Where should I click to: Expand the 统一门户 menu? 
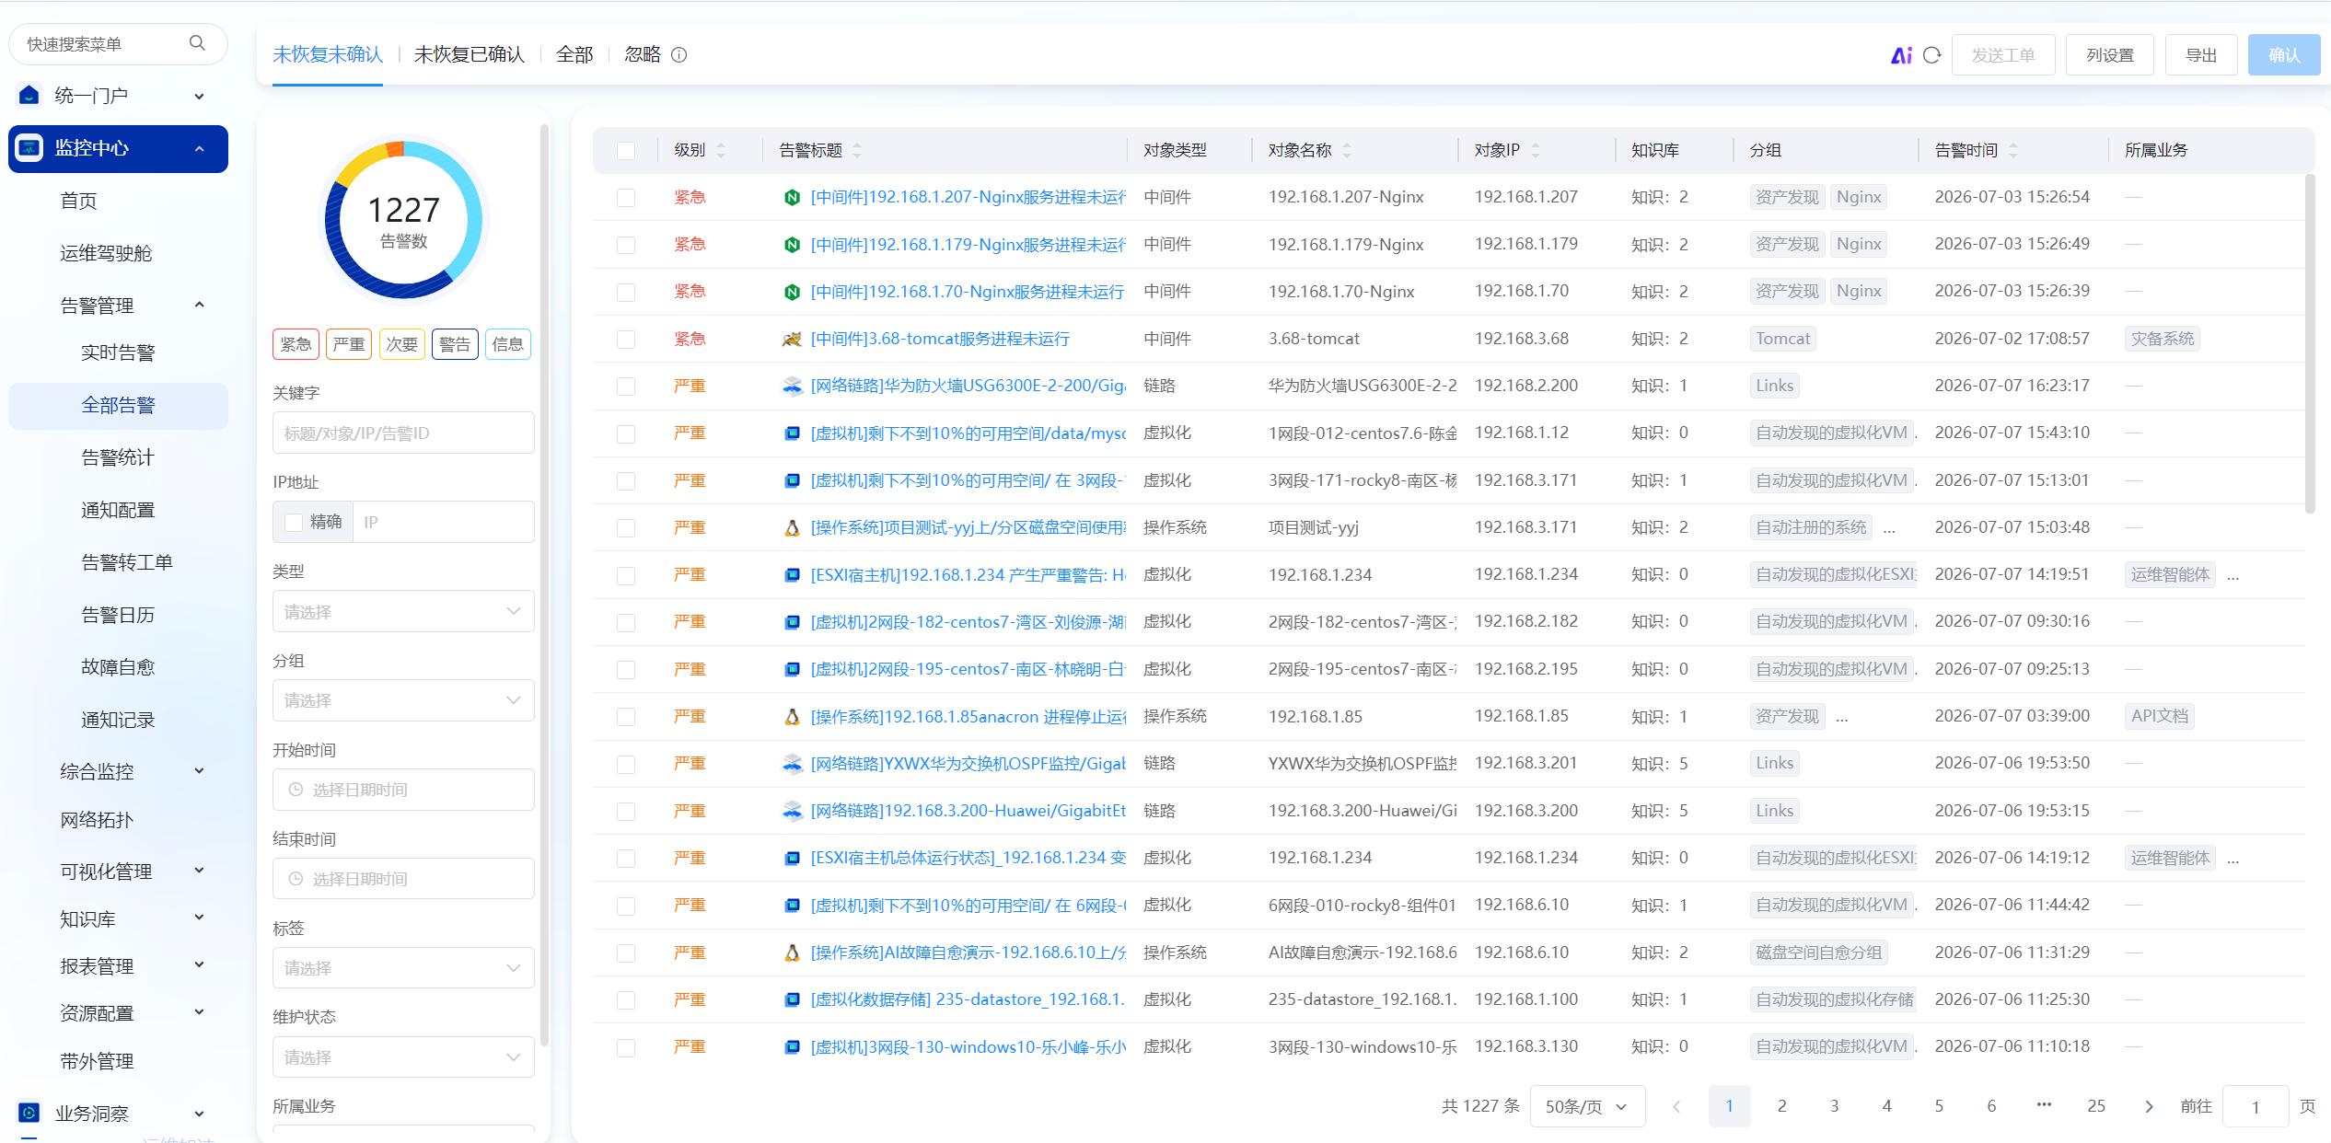tap(199, 96)
